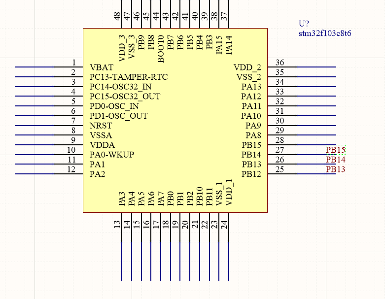Select the VBAT pin label

point(102,67)
